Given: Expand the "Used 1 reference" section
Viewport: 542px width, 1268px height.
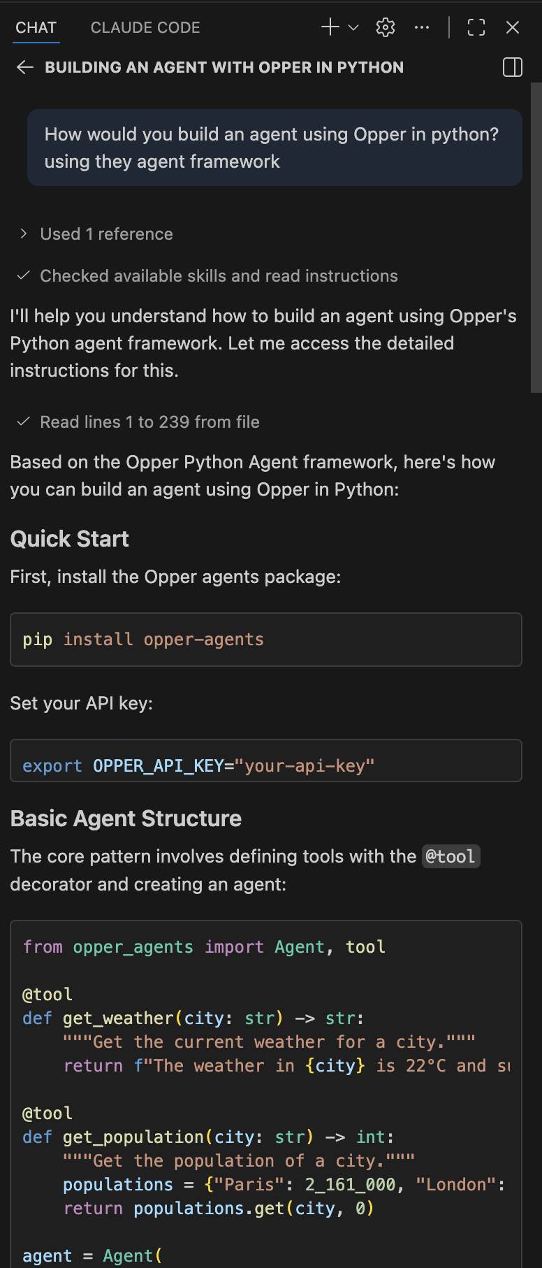Looking at the screenshot, I should [x=106, y=234].
